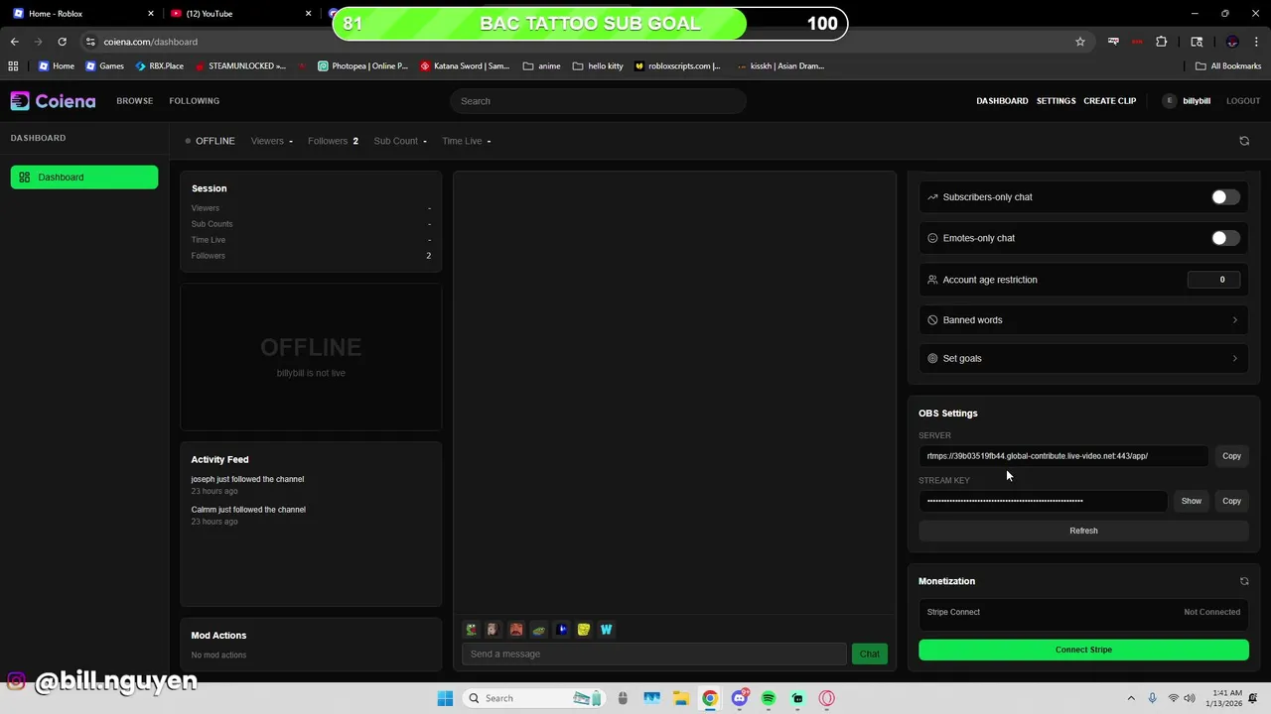
Task: Toggle Emotes-only chat switch
Action: [1225, 238]
